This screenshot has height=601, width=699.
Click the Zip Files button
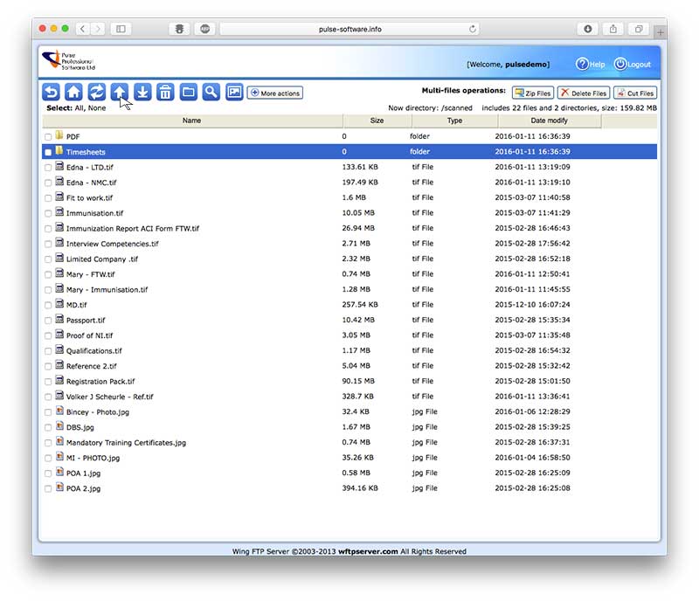coord(532,93)
